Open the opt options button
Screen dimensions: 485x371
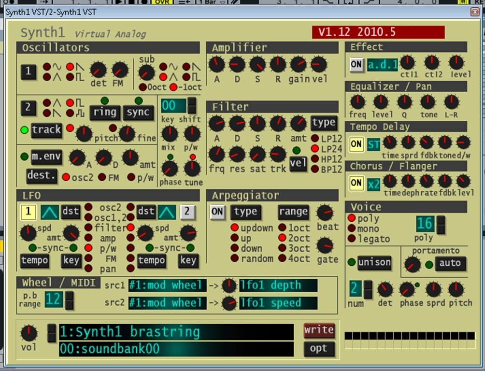pos(319,349)
